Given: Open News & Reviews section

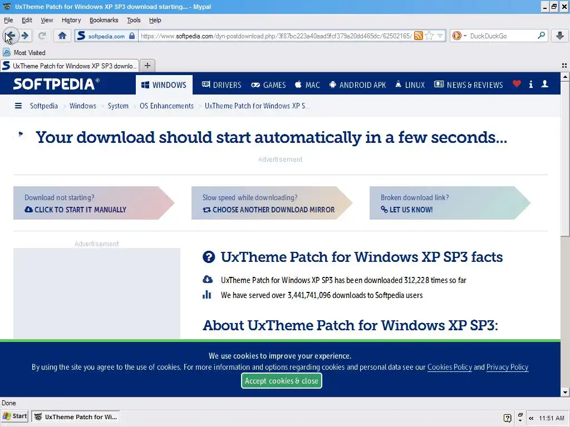Looking at the screenshot, I should (x=469, y=85).
